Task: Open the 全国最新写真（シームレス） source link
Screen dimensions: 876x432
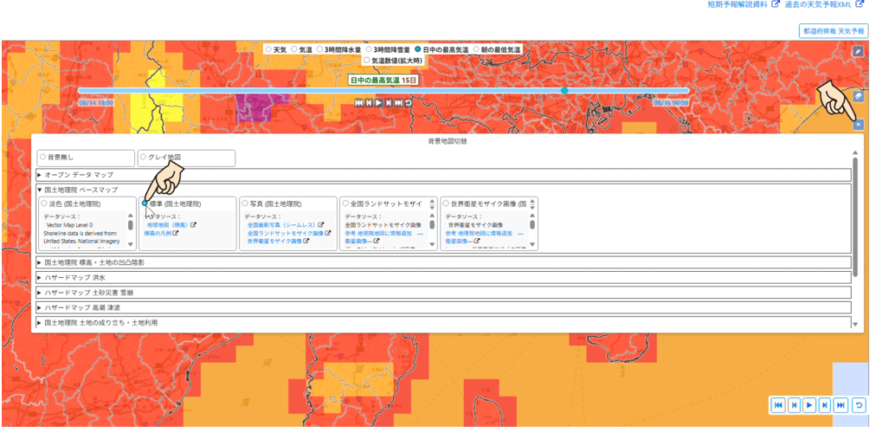Action: (x=282, y=225)
